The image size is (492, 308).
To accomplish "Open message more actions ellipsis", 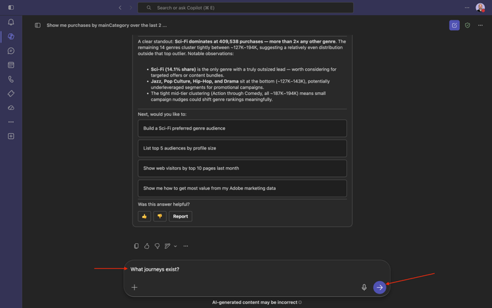I will click(x=186, y=246).
